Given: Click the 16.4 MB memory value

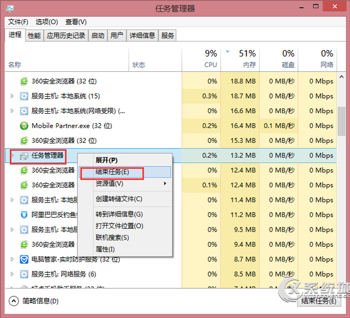Looking at the screenshot, I should (243, 125).
